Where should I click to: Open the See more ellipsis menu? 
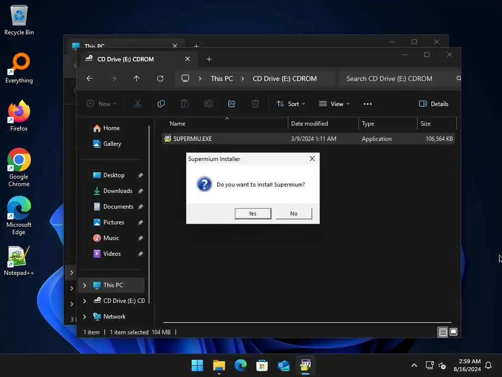(368, 104)
